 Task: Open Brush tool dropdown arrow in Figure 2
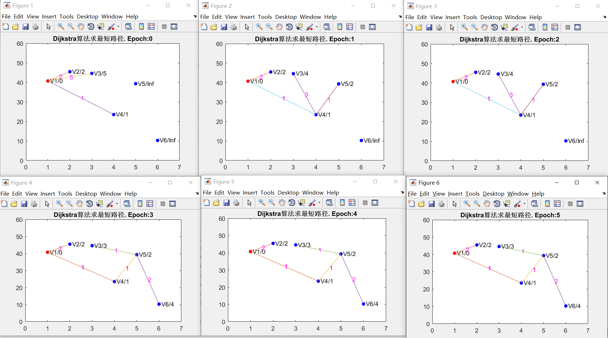click(x=316, y=27)
